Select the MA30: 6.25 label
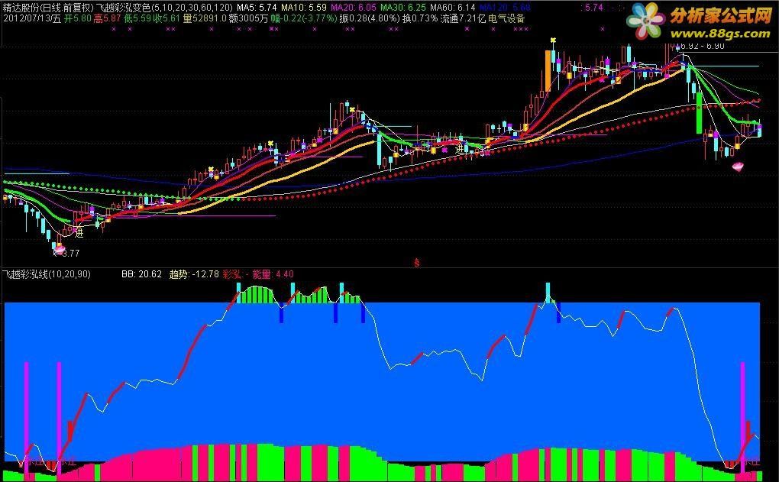 point(403,8)
